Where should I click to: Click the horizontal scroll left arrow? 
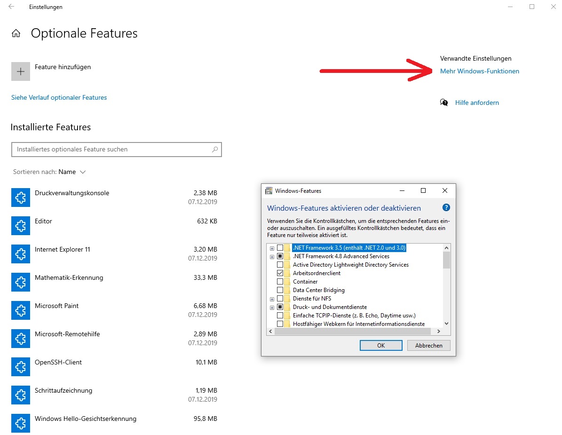point(270,332)
